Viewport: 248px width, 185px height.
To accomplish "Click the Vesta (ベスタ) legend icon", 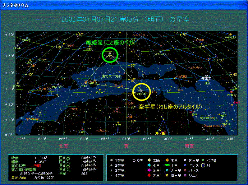I will point(203,160).
